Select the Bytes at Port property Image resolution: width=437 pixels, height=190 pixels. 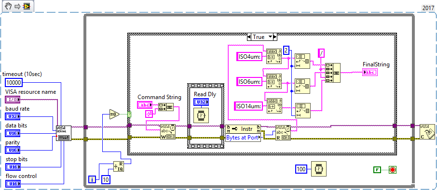(x=243, y=138)
